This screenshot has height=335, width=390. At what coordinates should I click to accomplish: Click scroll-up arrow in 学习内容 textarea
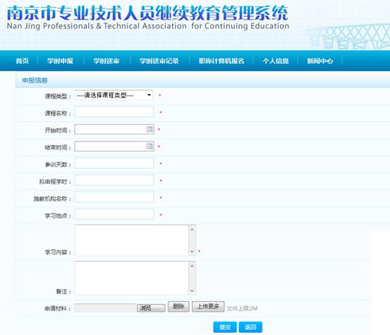coord(192,229)
